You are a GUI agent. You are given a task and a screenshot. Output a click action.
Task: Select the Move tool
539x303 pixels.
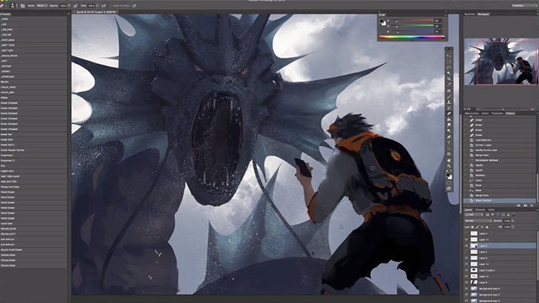(x=449, y=56)
